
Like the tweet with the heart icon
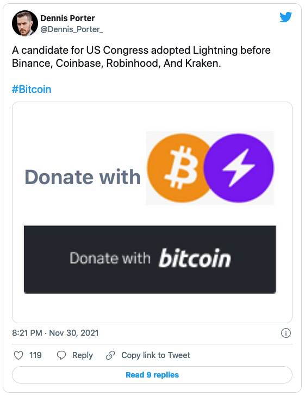point(18,355)
